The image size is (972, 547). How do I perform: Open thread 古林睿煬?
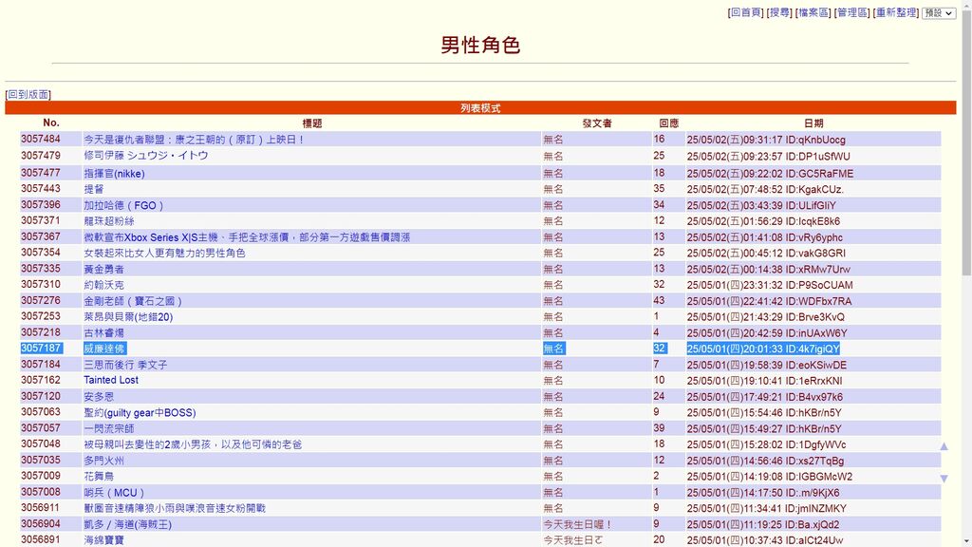[103, 333]
